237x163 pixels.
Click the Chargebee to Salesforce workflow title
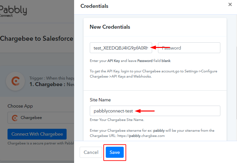pyautogui.click(x=37, y=38)
